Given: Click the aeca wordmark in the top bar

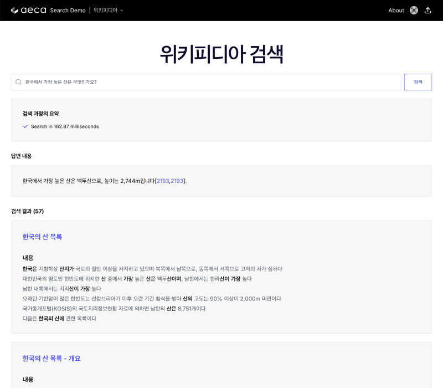Looking at the screenshot, I should [x=33, y=10].
